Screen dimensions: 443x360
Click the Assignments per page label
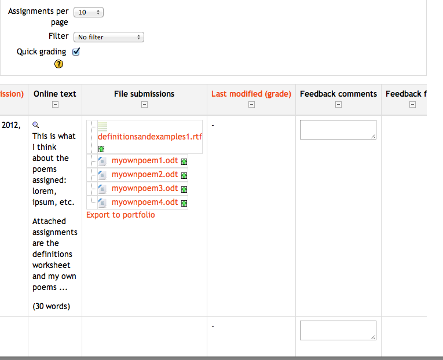[x=38, y=16]
